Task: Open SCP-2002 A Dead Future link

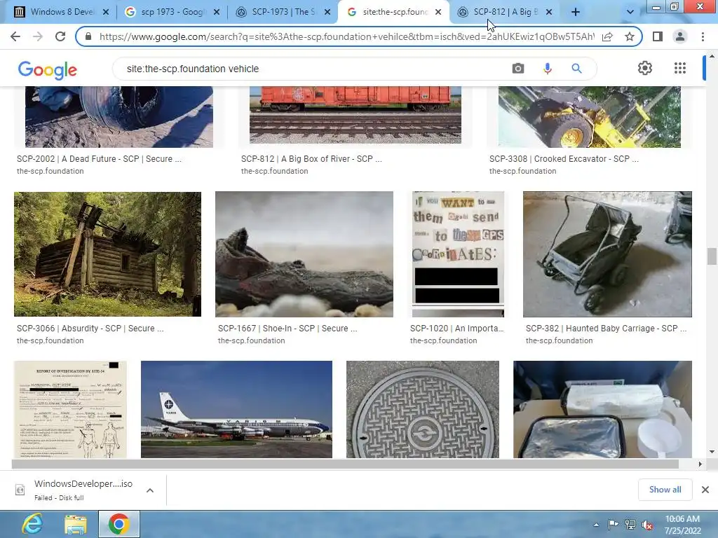Action: pos(99,159)
